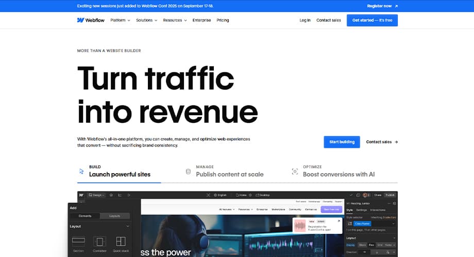This screenshot has width=474, height=257.
Task: Set display to Flex in Layout panel
Action: click(x=371, y=245)
